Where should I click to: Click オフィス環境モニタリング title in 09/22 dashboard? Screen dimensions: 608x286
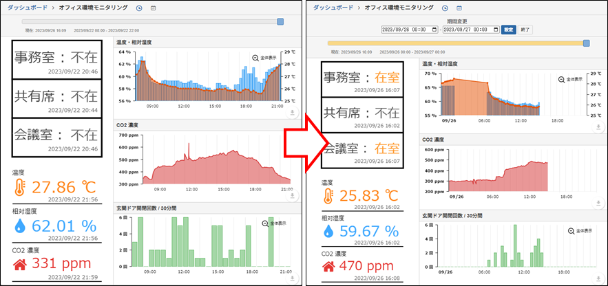coord(94,8)
